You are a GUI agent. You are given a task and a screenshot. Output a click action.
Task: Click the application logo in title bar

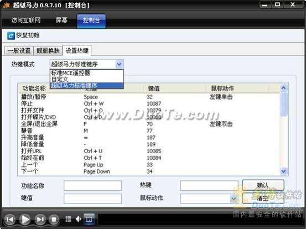[6, 5]
